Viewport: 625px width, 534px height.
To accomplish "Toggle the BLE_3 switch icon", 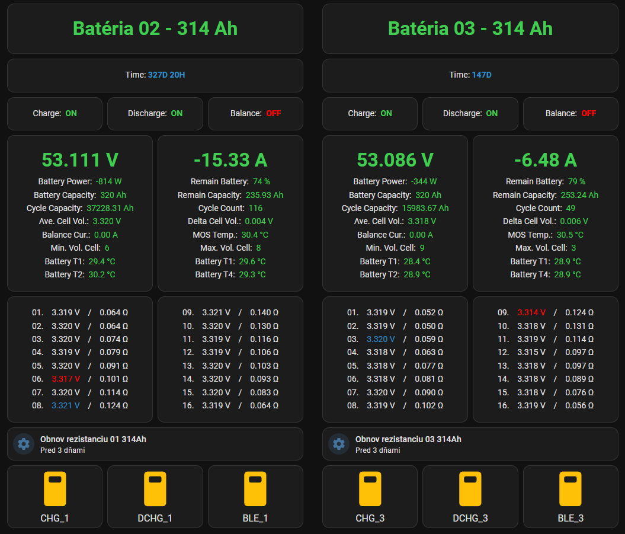I will [570, 488].
